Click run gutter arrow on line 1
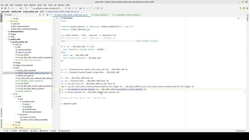This screenshot has width=249, height=140. tap(57, 18)
